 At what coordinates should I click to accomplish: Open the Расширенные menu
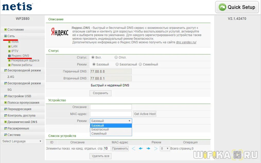click(x=18, y=128)
